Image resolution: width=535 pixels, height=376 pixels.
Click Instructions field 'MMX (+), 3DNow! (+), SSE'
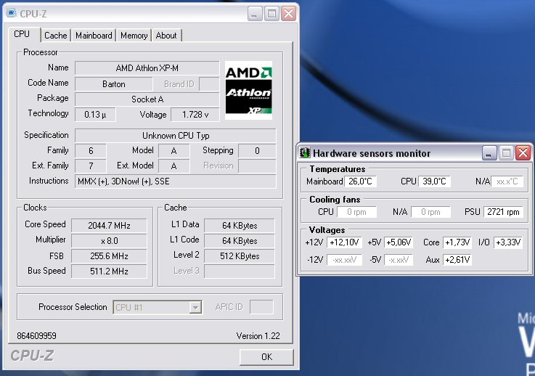point(176,181)
